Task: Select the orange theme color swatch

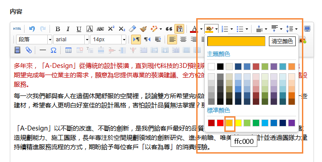Action: coord(292,67)
